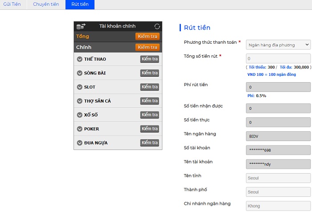Check balance with Kiểm tra for THỂ THAO
Viewport: 312px width, 212px height.
click(149, 59)
